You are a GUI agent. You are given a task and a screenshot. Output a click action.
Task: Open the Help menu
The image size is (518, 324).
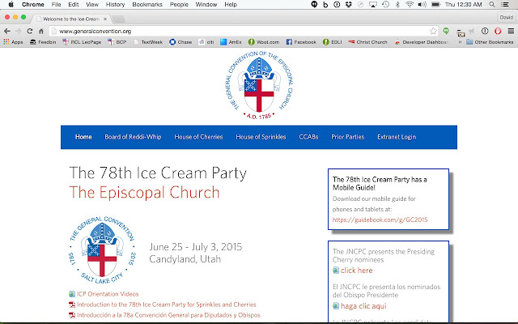[x=231, y=4]
